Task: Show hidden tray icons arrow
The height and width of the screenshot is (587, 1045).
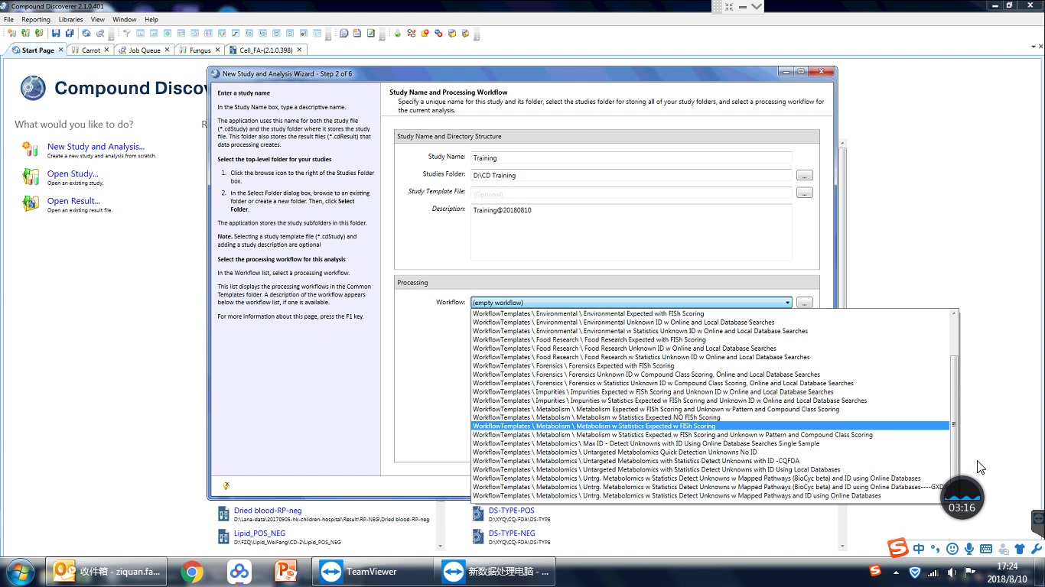Action: (895, 572)
